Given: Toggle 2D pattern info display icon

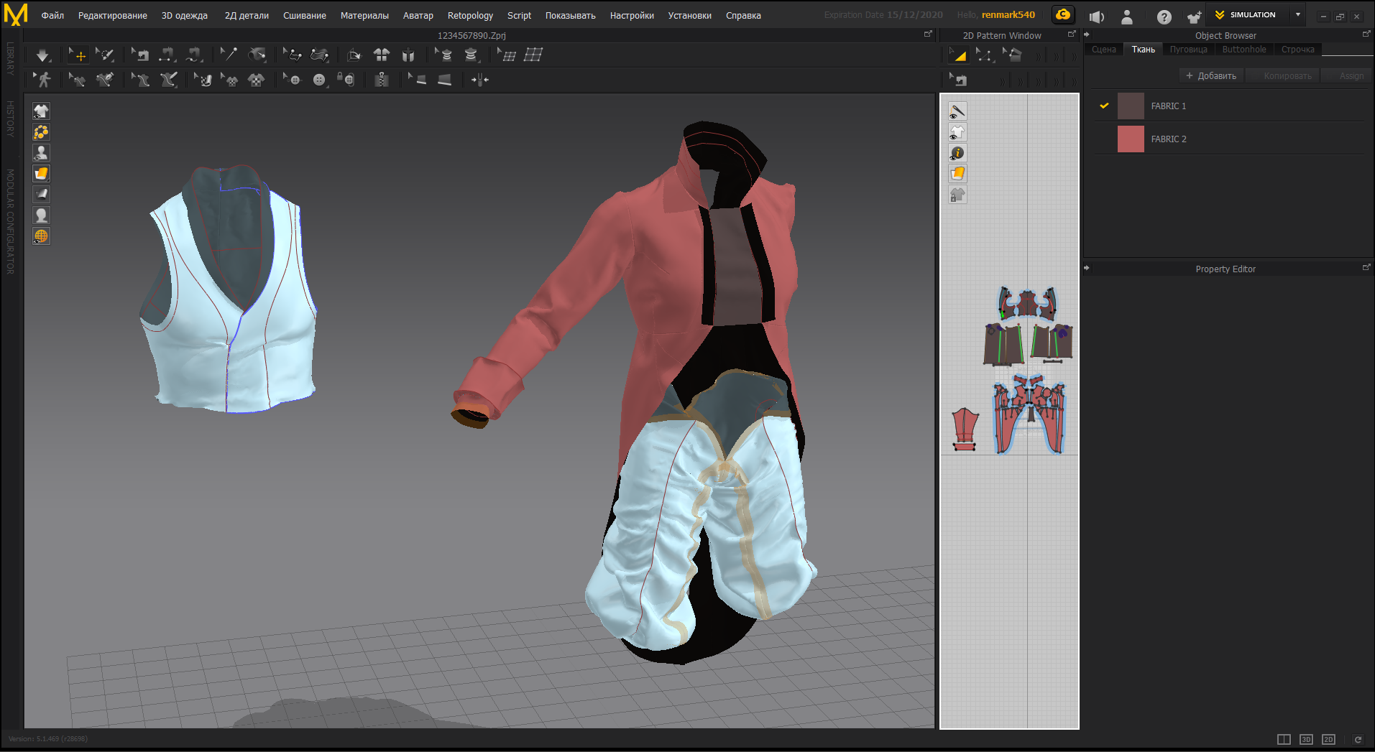Looking at the screenshot, I should 957,152.
